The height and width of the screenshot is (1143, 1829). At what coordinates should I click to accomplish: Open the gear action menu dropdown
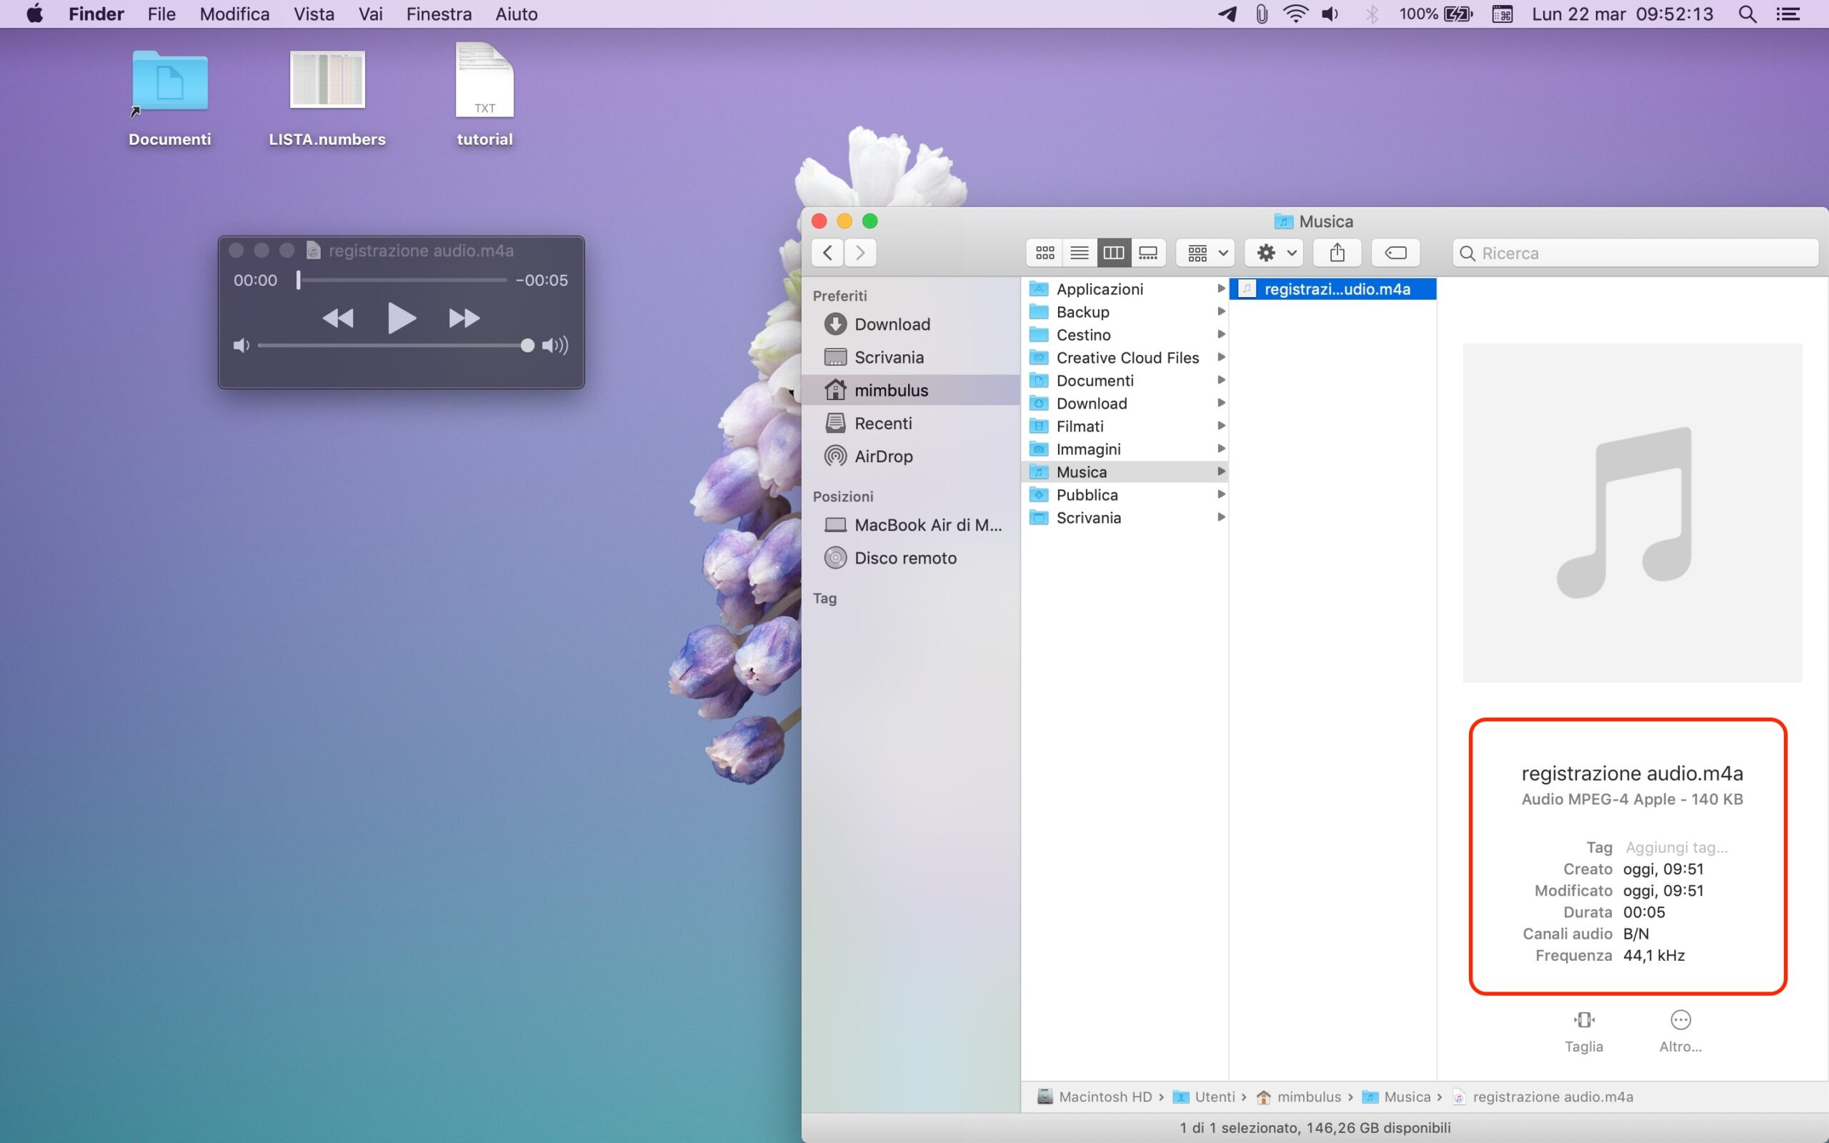coord(1275,252)
